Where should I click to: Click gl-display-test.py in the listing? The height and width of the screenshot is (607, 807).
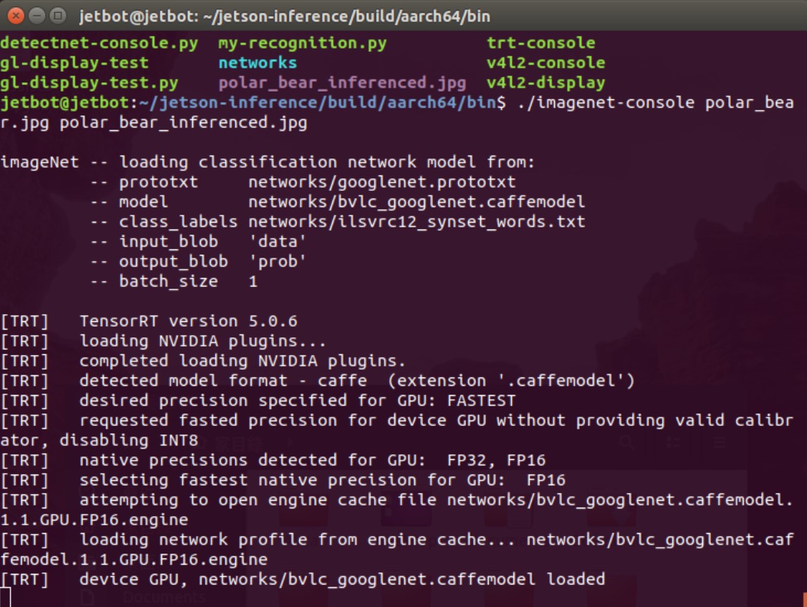click(x=89, y=82)
